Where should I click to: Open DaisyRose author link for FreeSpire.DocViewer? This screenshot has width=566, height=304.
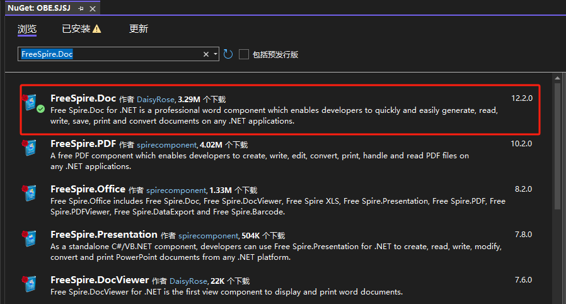(188, 282)
